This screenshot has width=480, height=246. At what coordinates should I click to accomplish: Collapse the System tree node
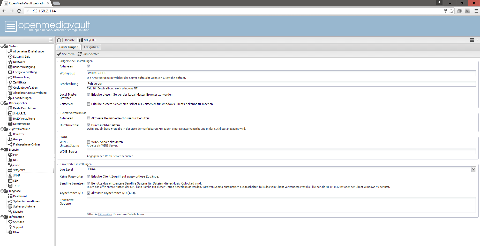(x=2, y=46)
